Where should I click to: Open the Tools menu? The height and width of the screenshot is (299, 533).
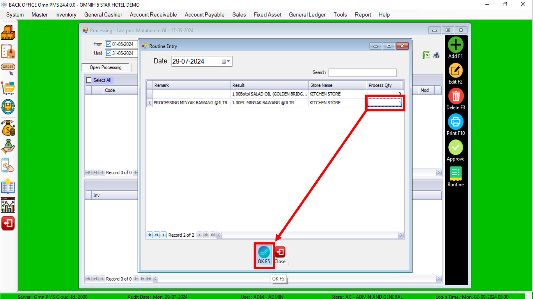tap(340, 14)
